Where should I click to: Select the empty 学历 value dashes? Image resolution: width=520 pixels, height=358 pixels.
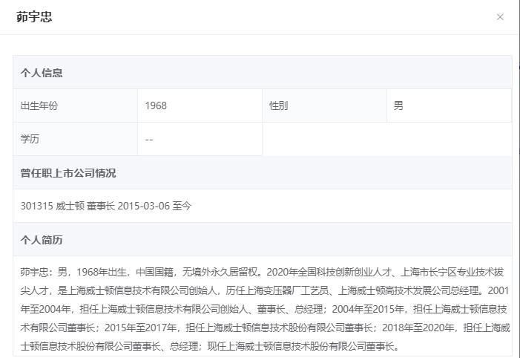tap(149, 139)
